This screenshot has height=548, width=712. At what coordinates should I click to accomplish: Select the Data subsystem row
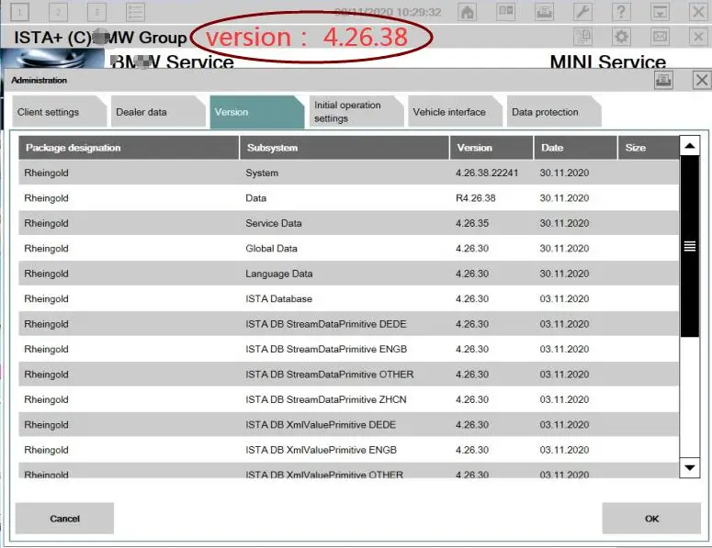click(x=348, y=197)
